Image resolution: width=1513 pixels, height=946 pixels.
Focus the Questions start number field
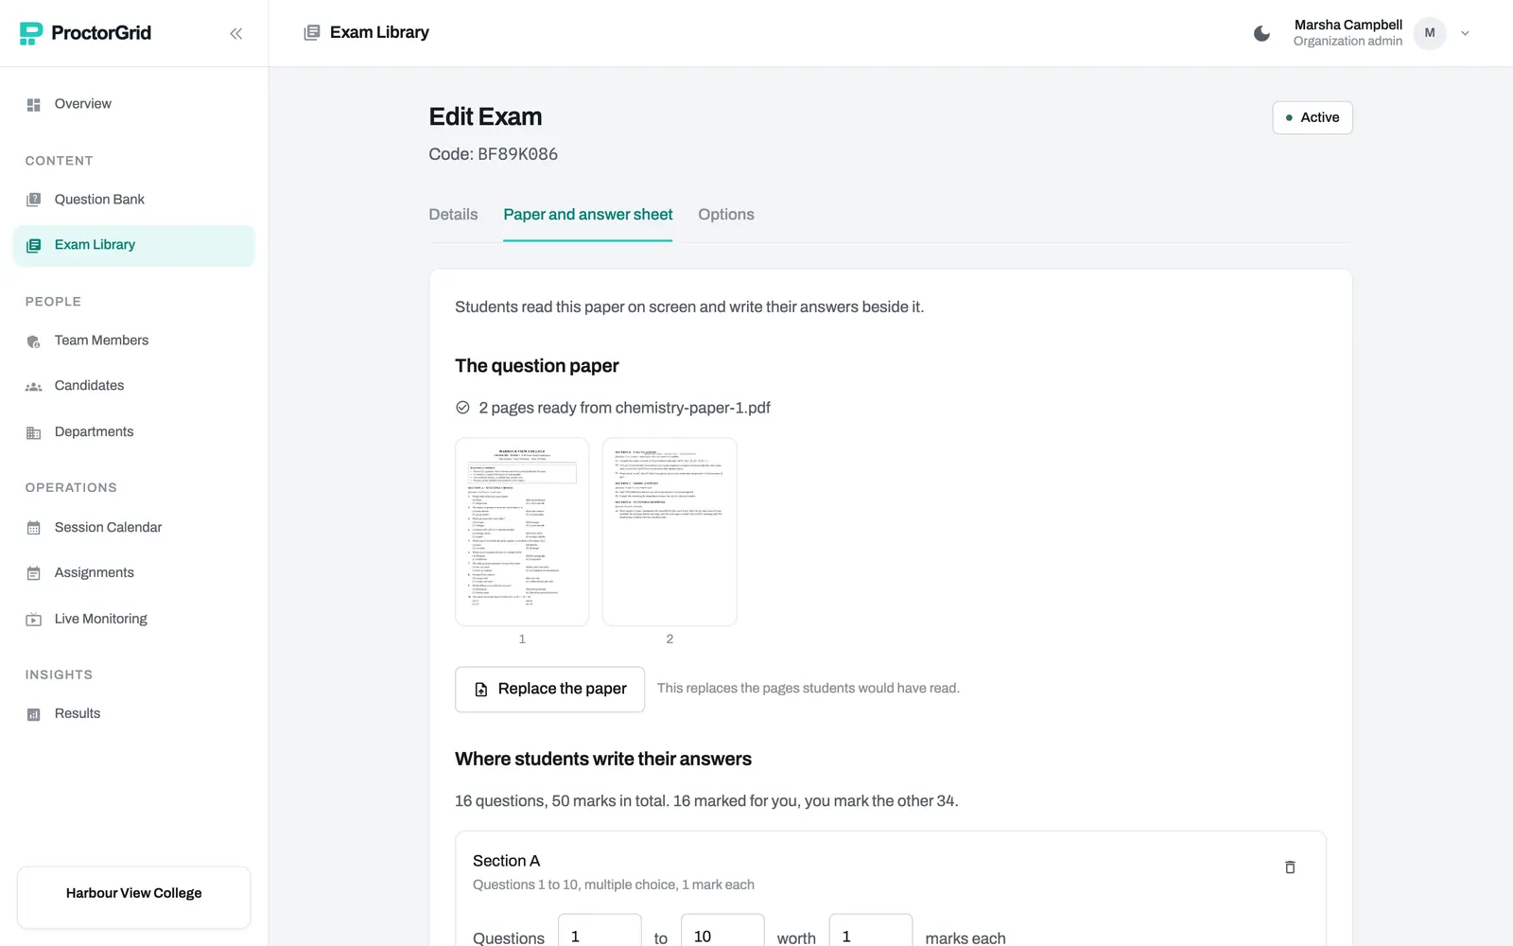[600, 935]
